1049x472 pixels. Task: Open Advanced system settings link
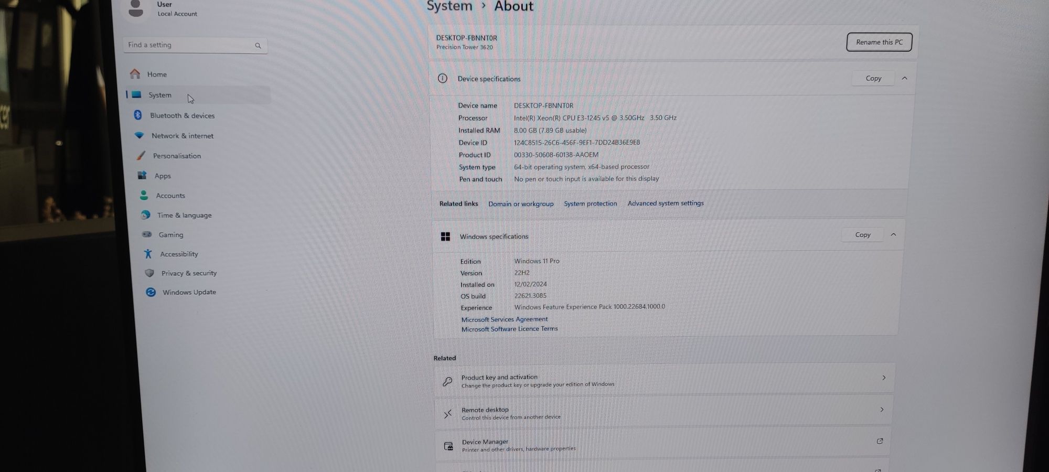[x=666, y=203]
